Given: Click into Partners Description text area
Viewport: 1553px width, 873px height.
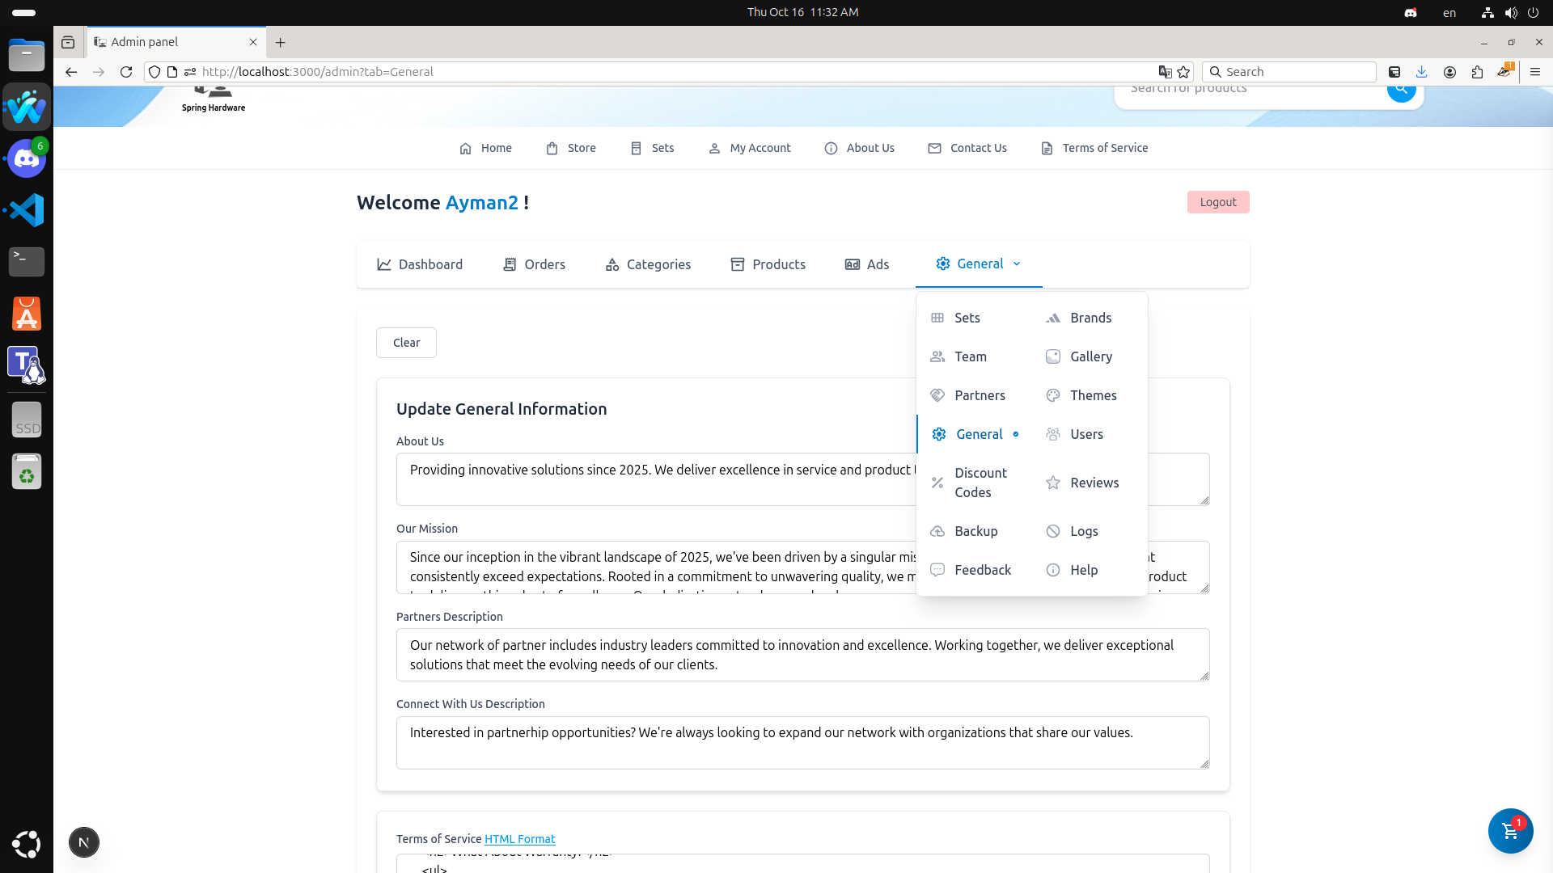Looking at the screenshot, I should click(x=802, y=655).
